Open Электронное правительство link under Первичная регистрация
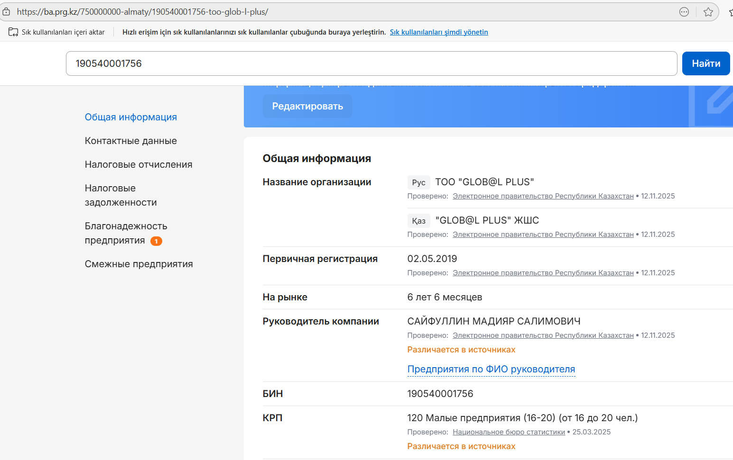The image size is (733, 460). (543, 273)
